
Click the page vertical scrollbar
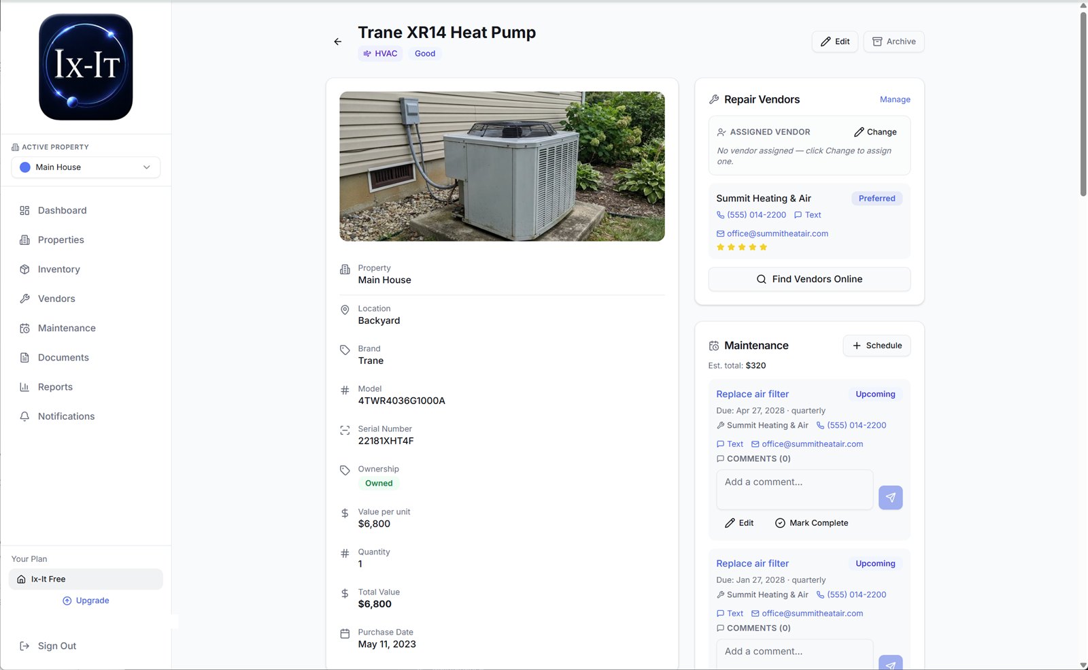click(1083, 102)
